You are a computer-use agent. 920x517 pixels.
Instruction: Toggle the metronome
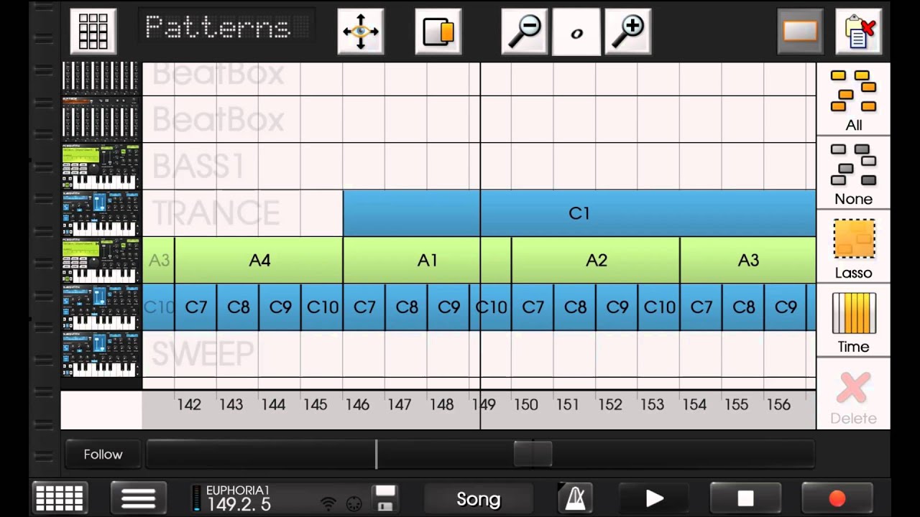[x=576, y=498]
